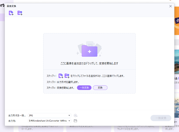This screenshot has height=132, width=179.
Task: Click the add folder icon in top toolbar
Action: pyautogui.click(x=20, y=13)
